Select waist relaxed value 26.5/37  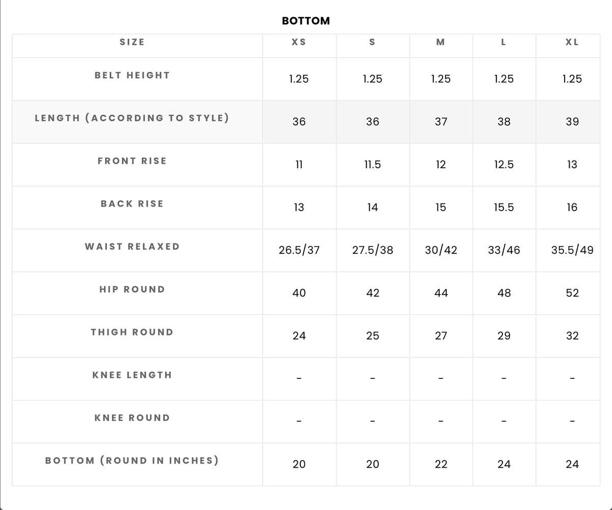[299, 250]
